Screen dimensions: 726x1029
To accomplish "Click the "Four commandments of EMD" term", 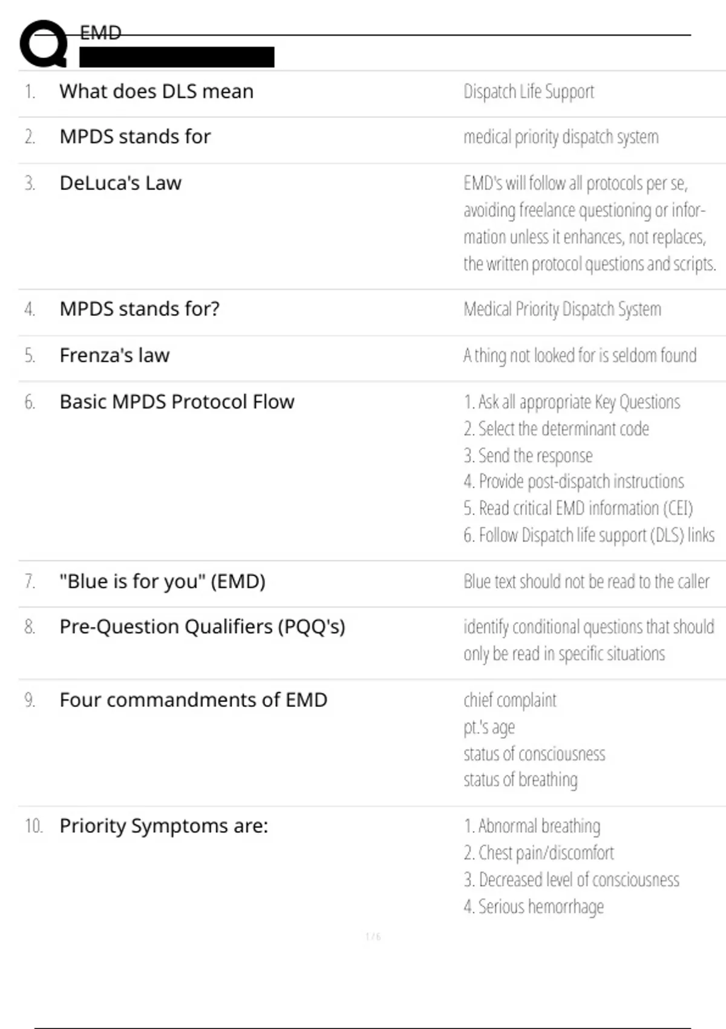I will coord(193,700).
